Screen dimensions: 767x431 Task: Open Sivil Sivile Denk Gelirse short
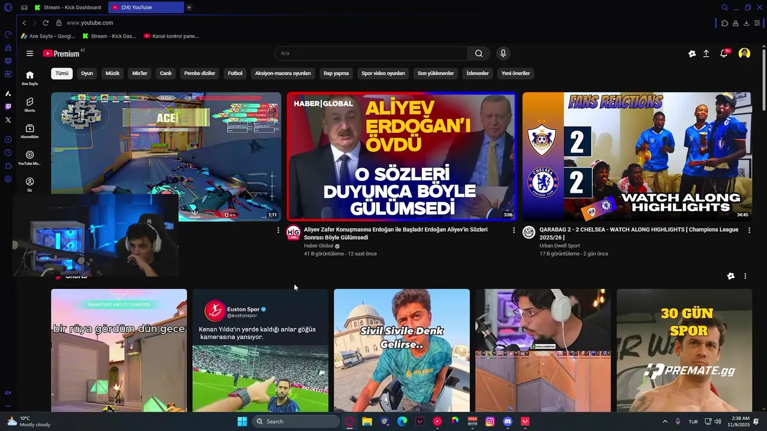click(x=401, y=351)
